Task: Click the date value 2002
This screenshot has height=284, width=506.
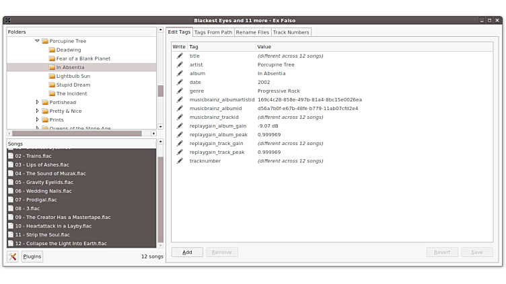Action: coord(264,82)
